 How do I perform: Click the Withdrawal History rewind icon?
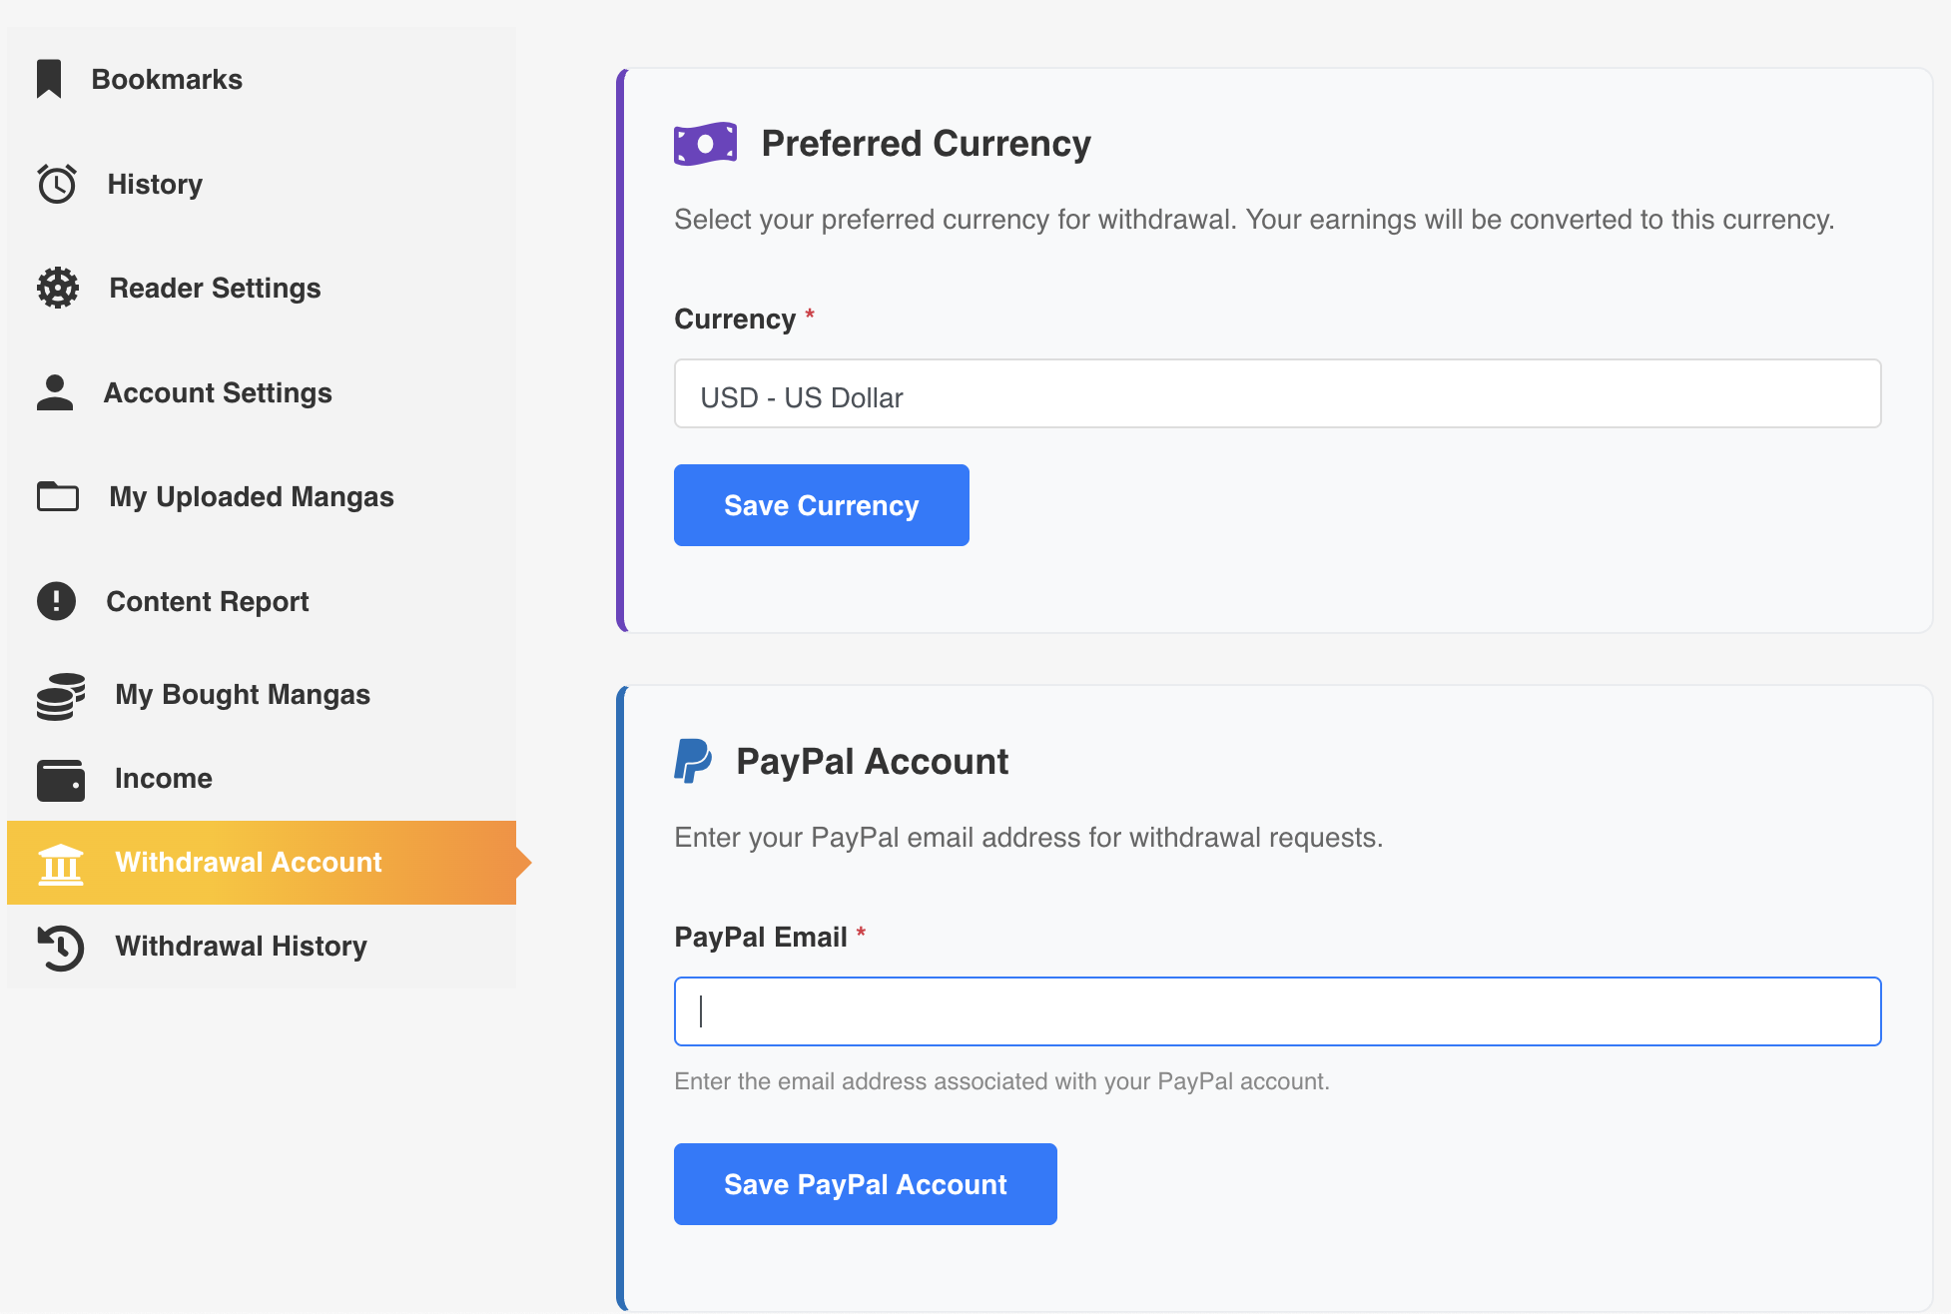coord(61,947)
